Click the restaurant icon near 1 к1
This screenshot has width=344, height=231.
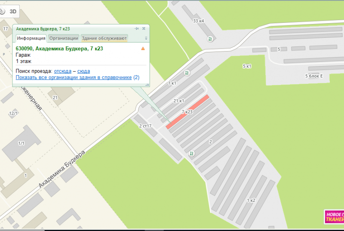pyautogui.click(x=187, y=73)
